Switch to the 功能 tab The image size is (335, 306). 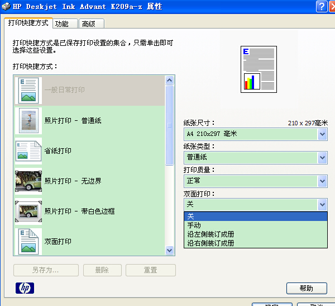tap(62, 23)
